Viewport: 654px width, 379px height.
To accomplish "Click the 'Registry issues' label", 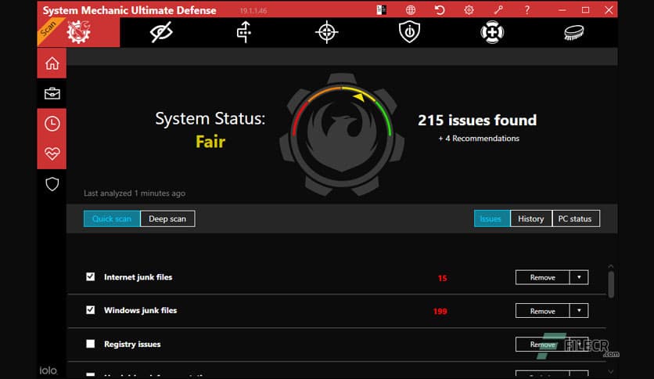I will [x=132, y=344].
